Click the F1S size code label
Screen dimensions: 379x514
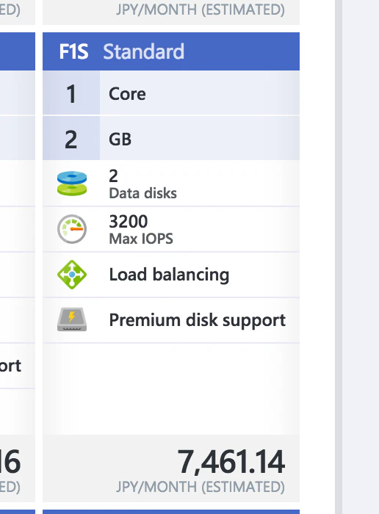[73, 51]
